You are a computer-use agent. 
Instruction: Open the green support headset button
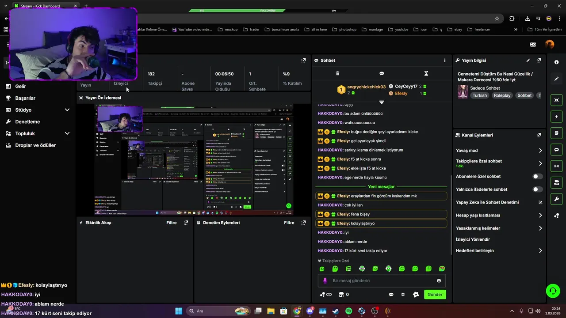point(553,291)
